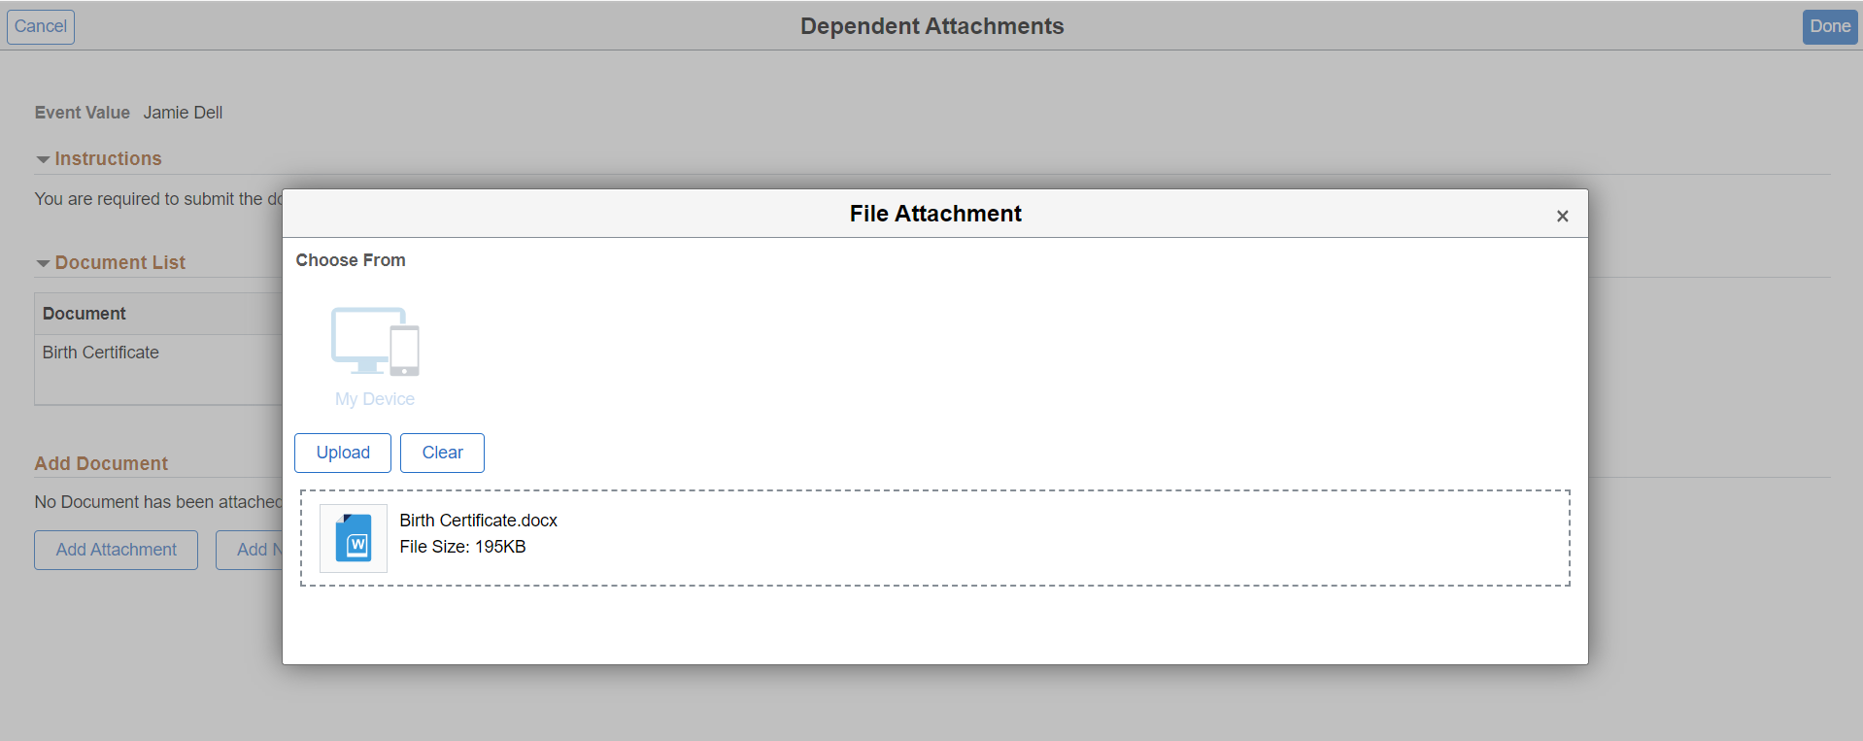Click the File Attachment dialog title
Screen dimensions: 1863x741
click(934, 214)
